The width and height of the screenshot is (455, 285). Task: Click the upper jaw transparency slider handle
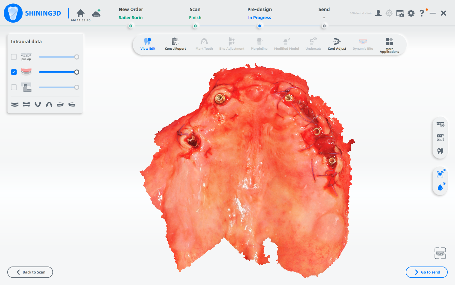[x=77, y=72]
